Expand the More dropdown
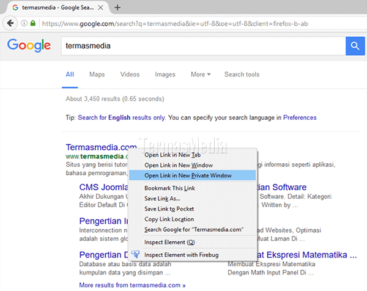Screen dimensions: 367x291 point(201,75)
